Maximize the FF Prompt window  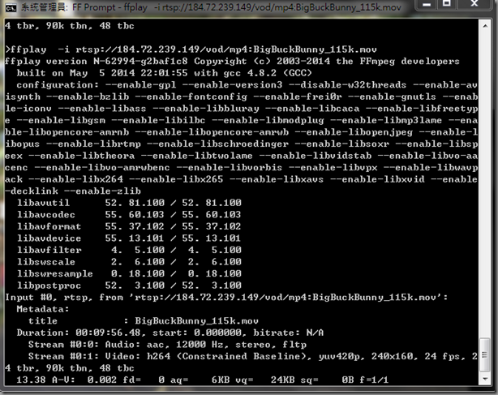tap(446, 4)
